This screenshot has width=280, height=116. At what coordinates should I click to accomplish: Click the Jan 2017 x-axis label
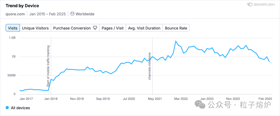[x=26, y=99]
